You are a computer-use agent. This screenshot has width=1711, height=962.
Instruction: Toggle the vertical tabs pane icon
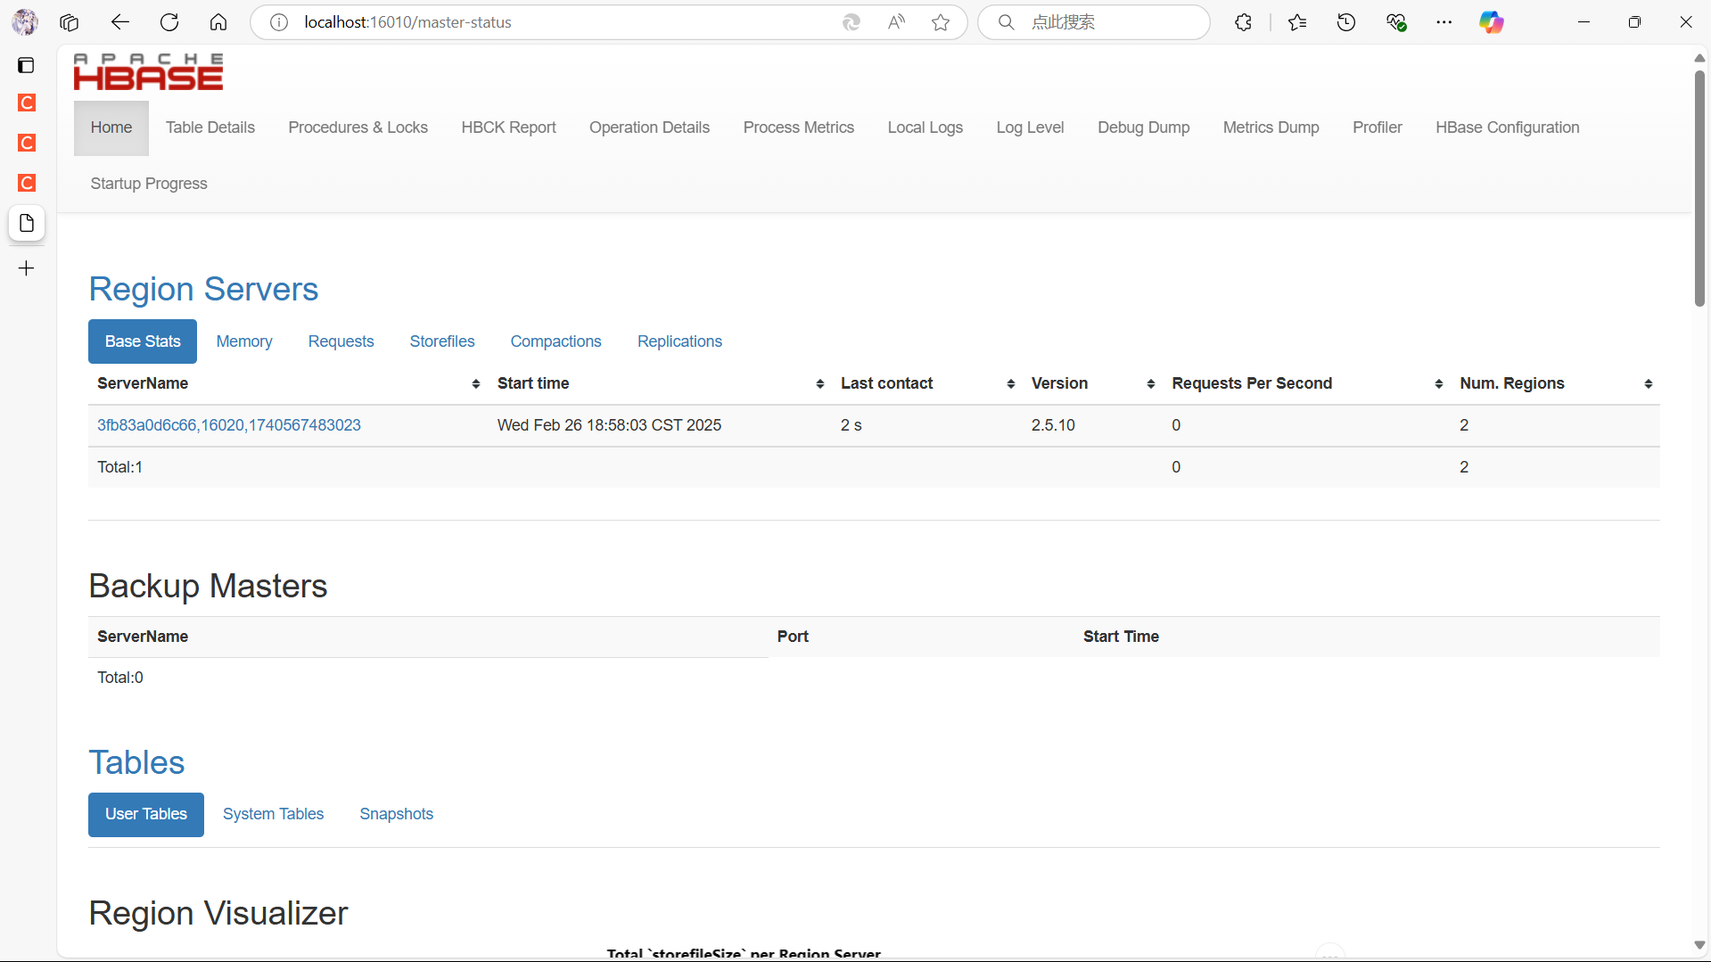point(27,65)
